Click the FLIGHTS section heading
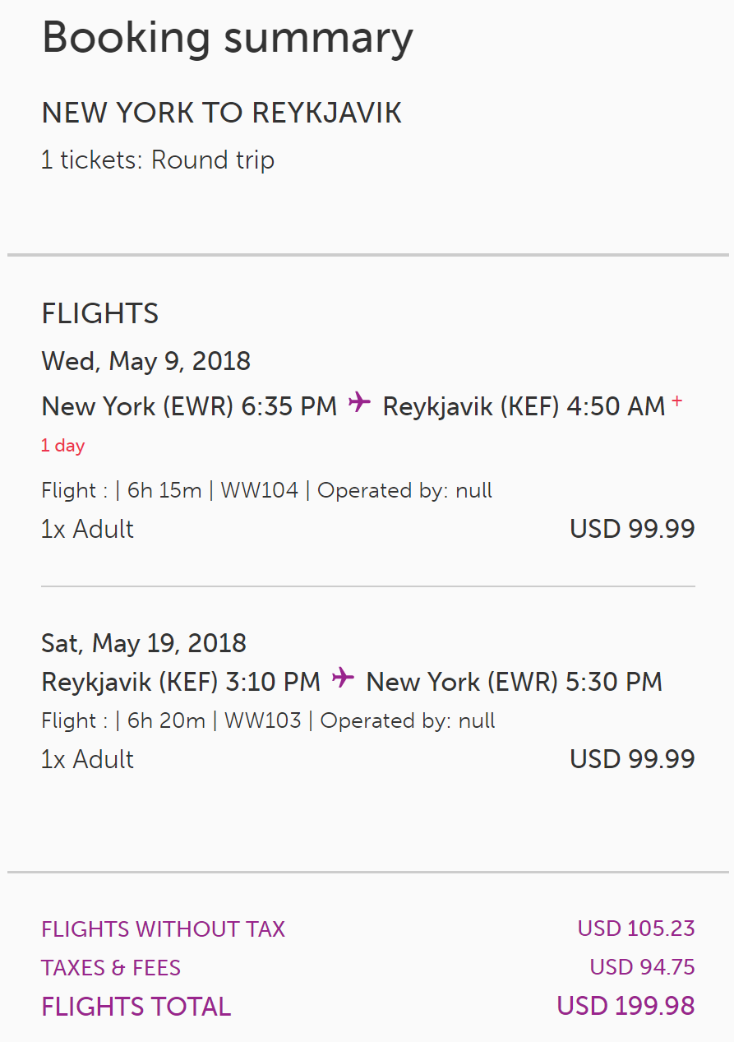 (99, 313)
